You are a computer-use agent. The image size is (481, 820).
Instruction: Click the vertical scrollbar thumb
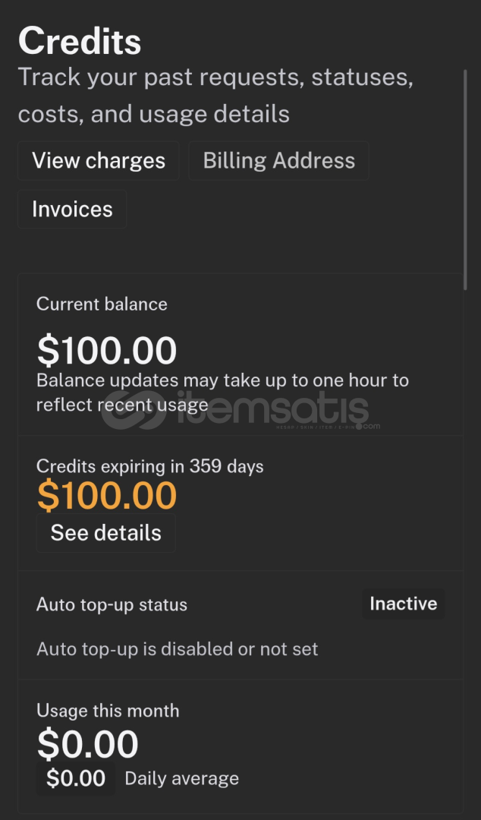click(465, 179)
